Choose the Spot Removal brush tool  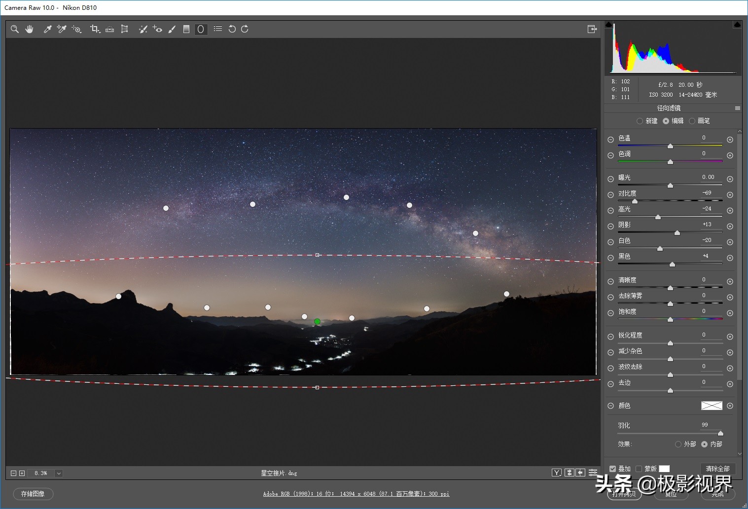click(x=143, y=29)
